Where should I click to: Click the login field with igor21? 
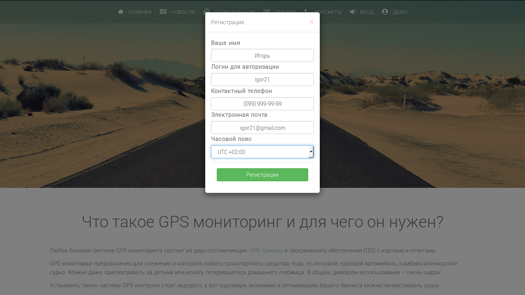[262, 80]
